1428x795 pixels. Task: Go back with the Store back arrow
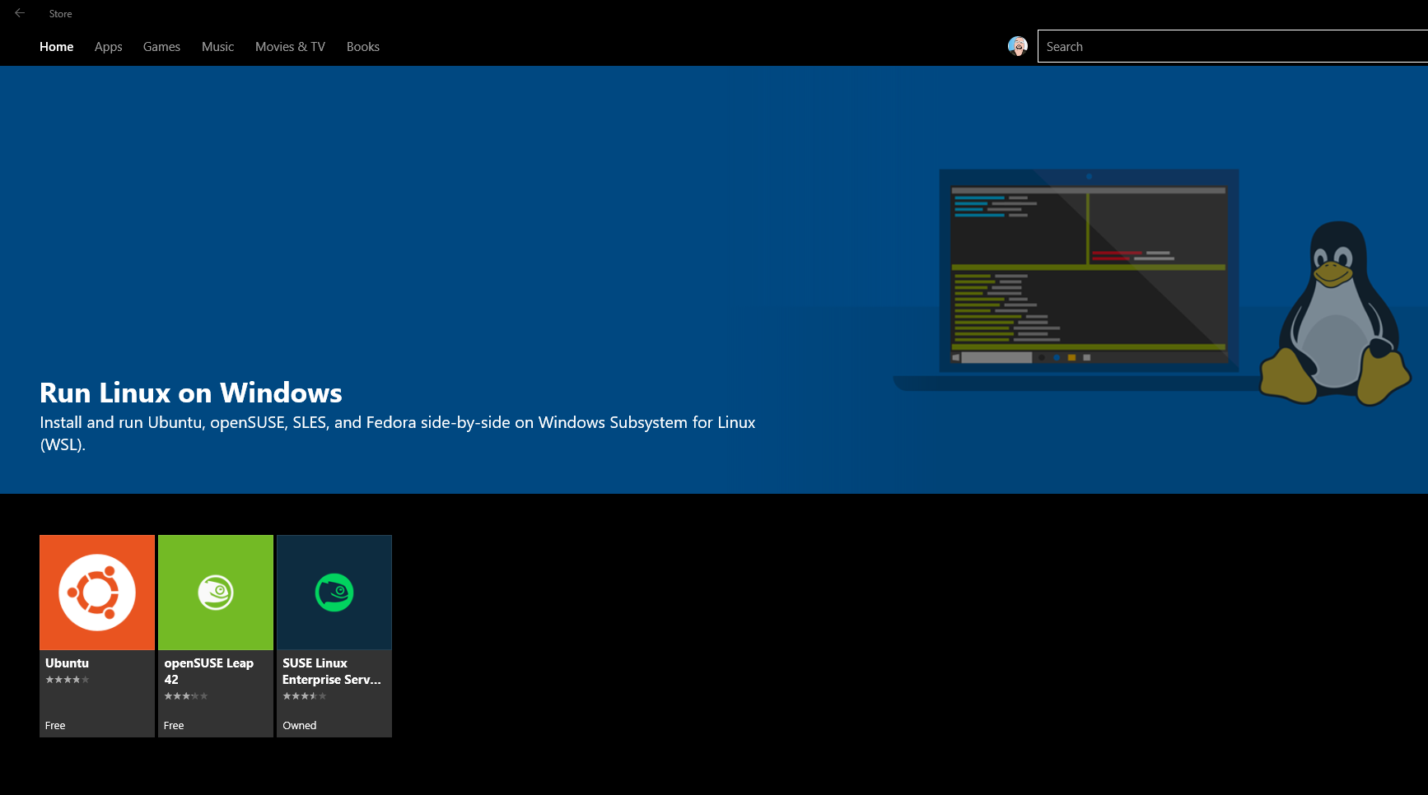click(x=20, y=13)
